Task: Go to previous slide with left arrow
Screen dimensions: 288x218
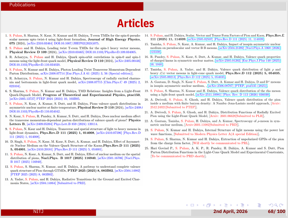Action: pos(187,205)
